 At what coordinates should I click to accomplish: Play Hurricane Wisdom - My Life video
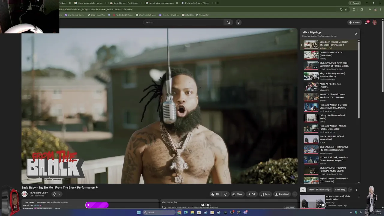[329, 129]
